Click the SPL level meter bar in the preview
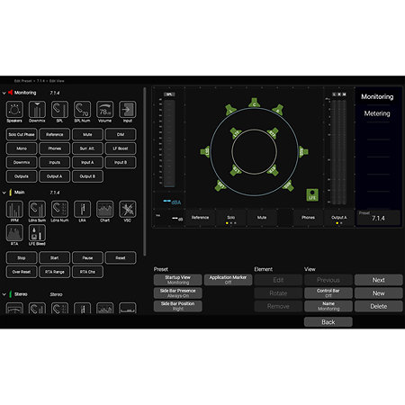405x405 pixels. (169, 143)
